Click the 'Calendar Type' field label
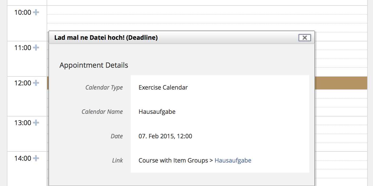This screenshot has width=373, height=186. (104, 87)
